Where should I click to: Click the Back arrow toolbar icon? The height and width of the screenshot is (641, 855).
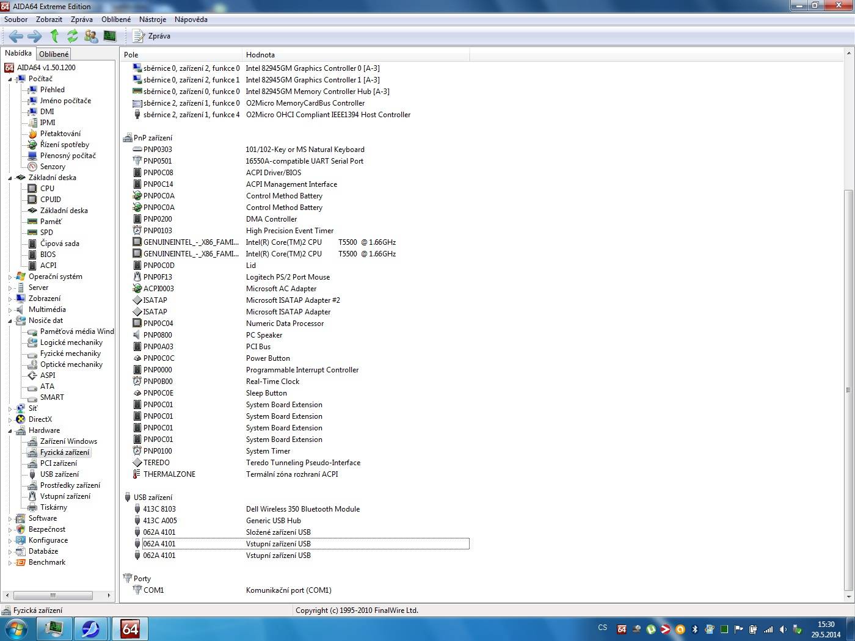16,36
